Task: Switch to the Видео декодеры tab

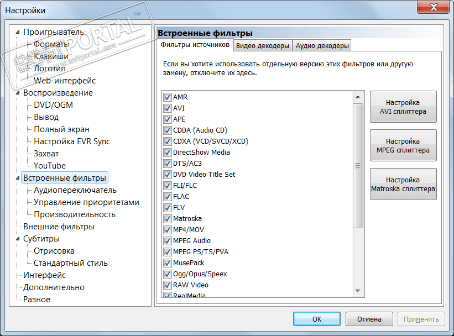Action: (x=263, y=46)
